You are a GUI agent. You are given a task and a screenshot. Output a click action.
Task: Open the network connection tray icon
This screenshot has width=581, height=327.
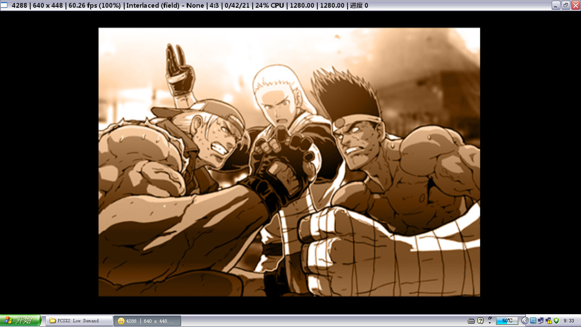pos(541,321)
